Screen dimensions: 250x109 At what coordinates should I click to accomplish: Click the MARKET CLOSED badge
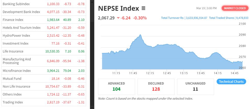(x=235, y=8)
